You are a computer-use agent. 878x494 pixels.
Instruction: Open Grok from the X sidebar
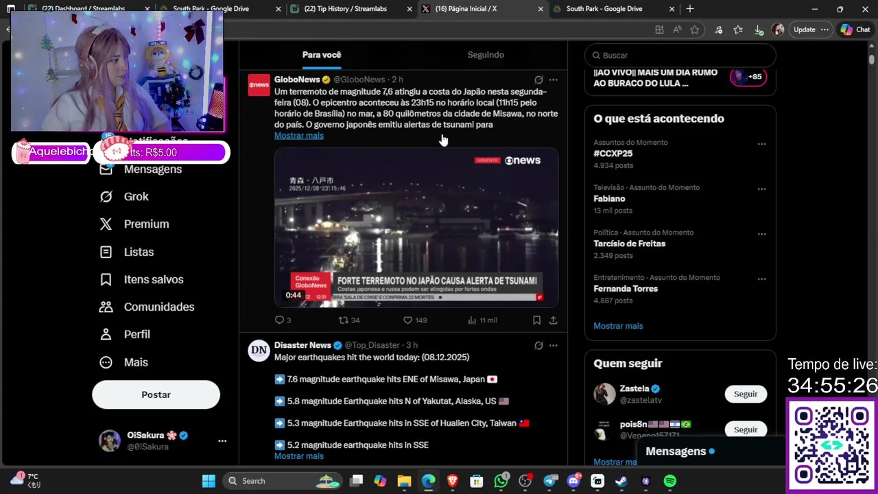(124, 196)
